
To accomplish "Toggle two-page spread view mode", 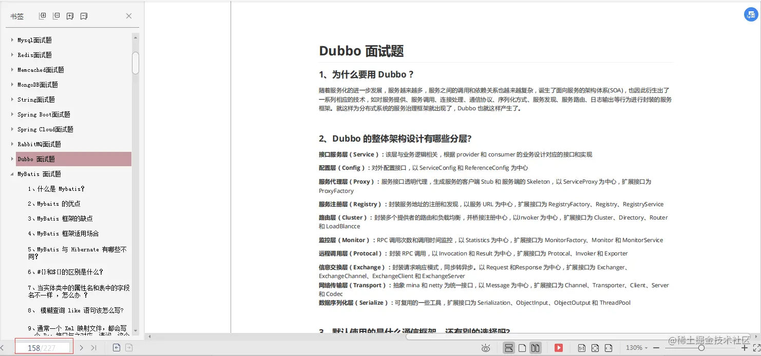I will pyautogui.click(x=535, y=347).
